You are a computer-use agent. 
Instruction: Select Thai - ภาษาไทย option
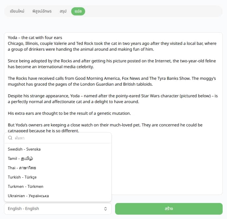click(x=22, y=168)
